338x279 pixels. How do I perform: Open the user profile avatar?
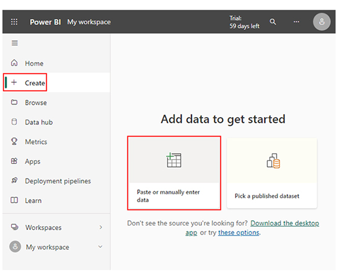[x=321, y=21]
